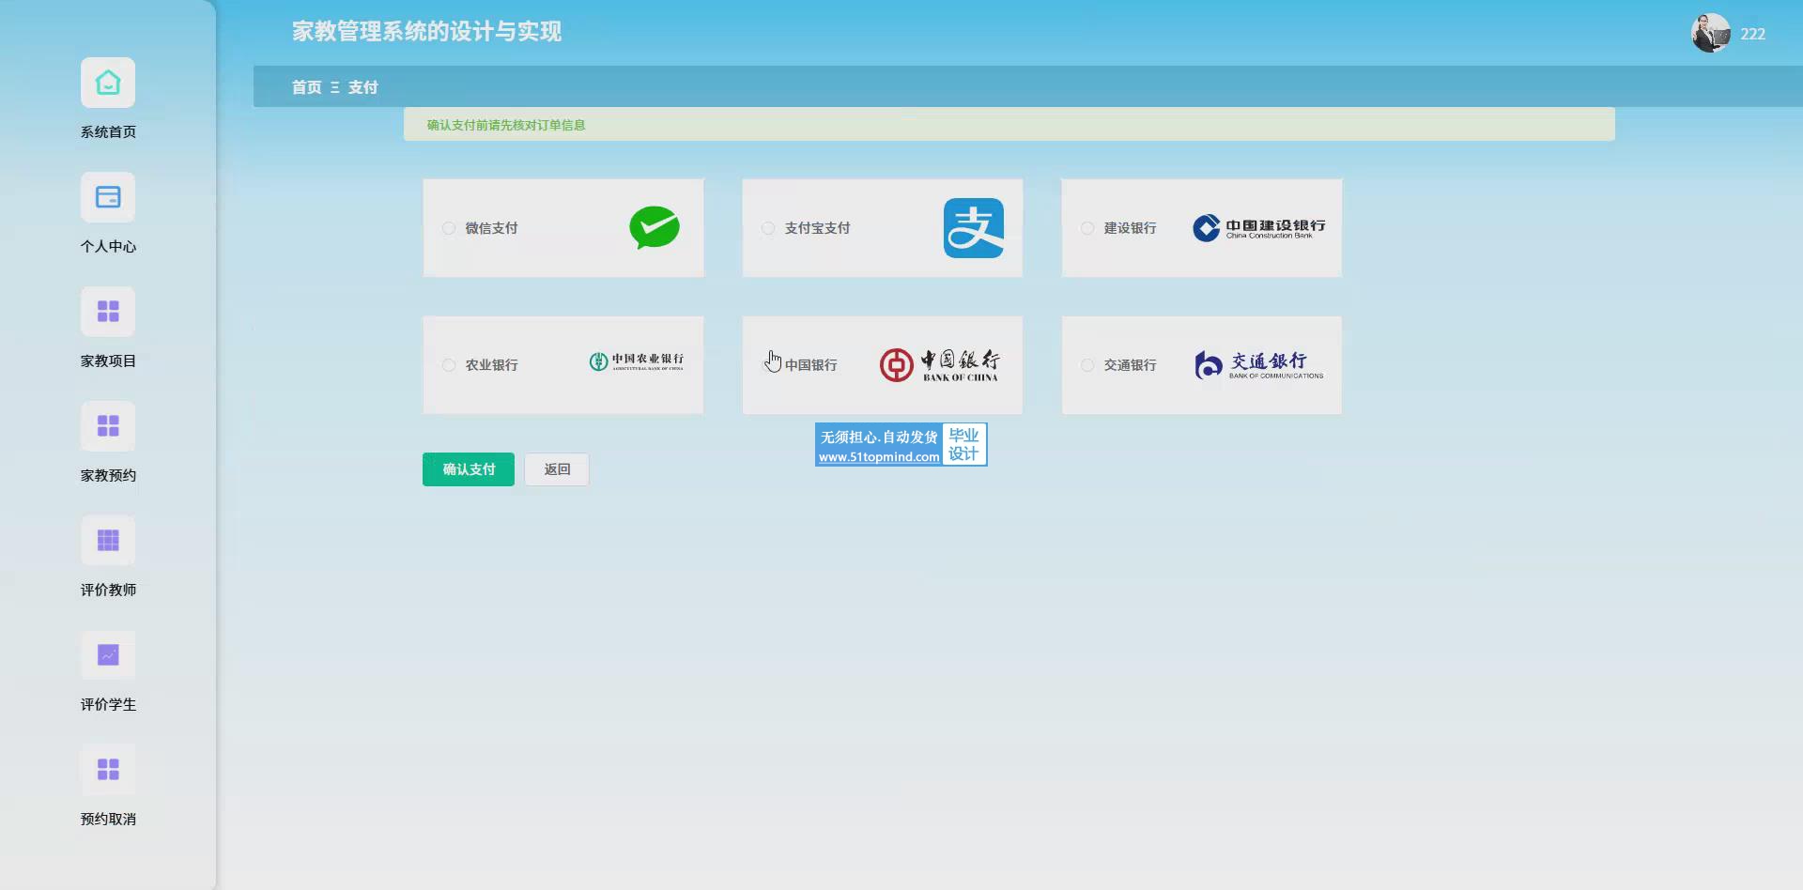Click the 微信支付 label text
1803x890 pixels.
coord(491,228)
